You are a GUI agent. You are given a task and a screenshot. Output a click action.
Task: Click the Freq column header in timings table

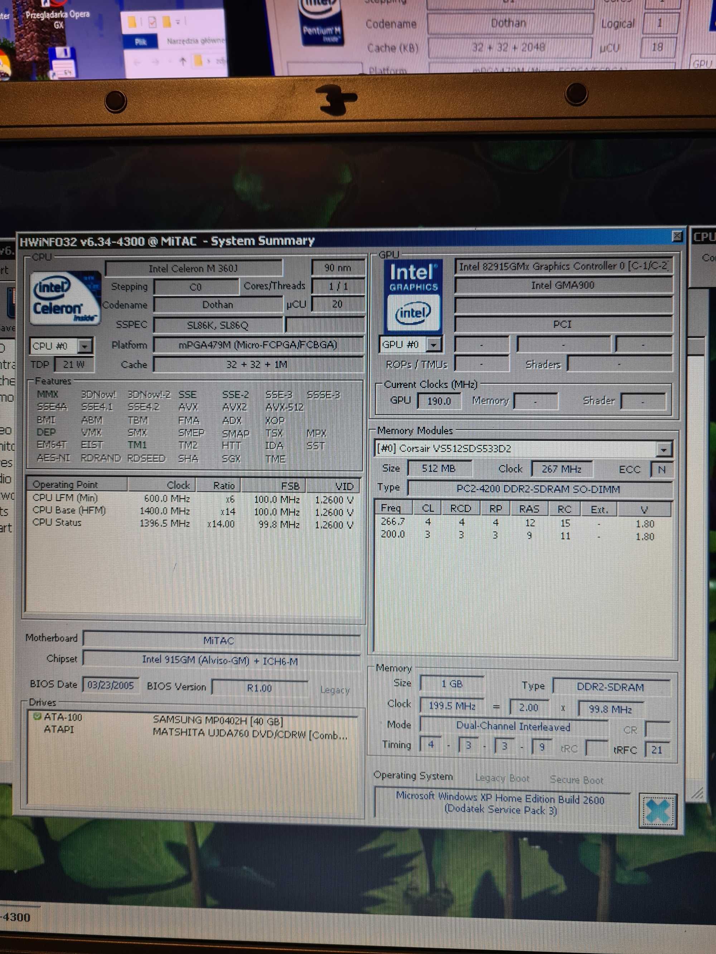[393, 508]
